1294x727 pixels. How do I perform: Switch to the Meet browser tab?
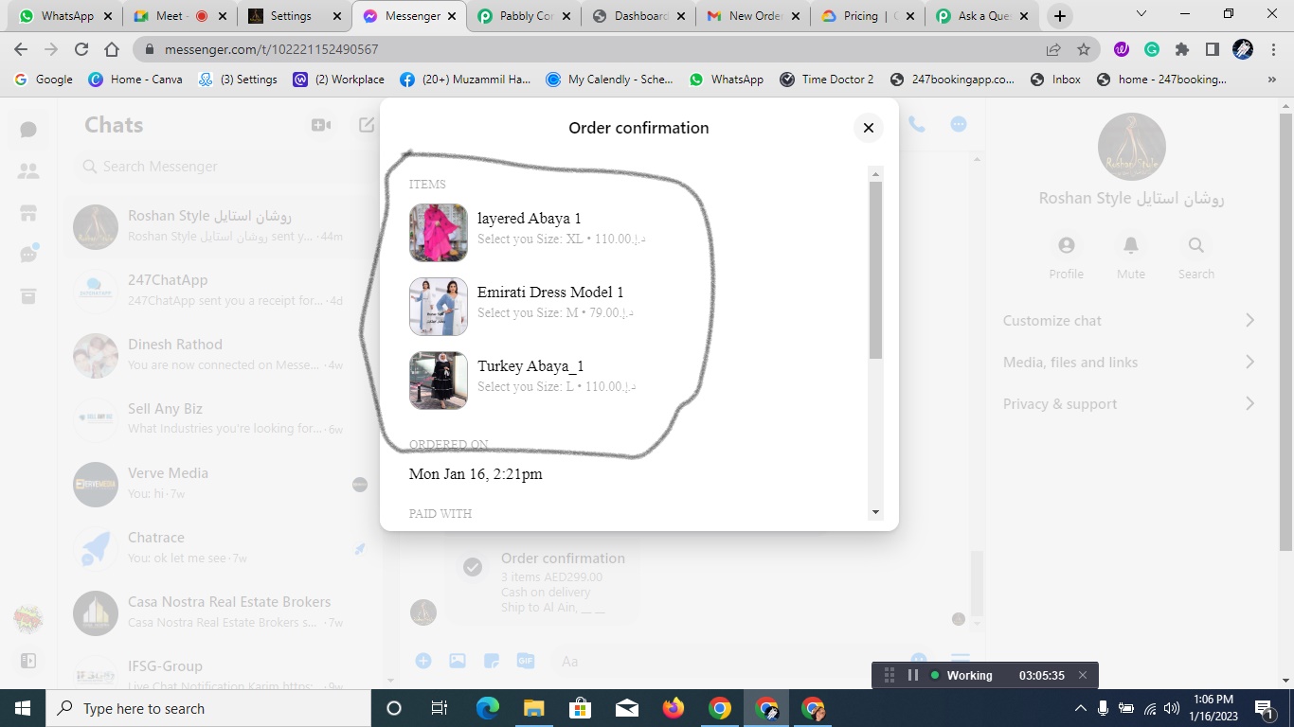tap(180, 16)
